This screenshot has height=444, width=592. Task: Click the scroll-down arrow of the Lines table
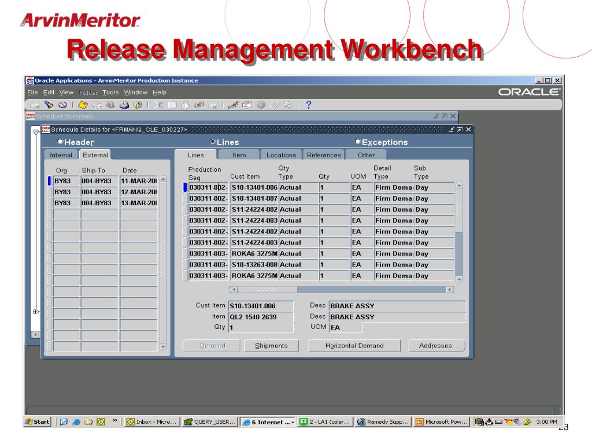point(459,279)
